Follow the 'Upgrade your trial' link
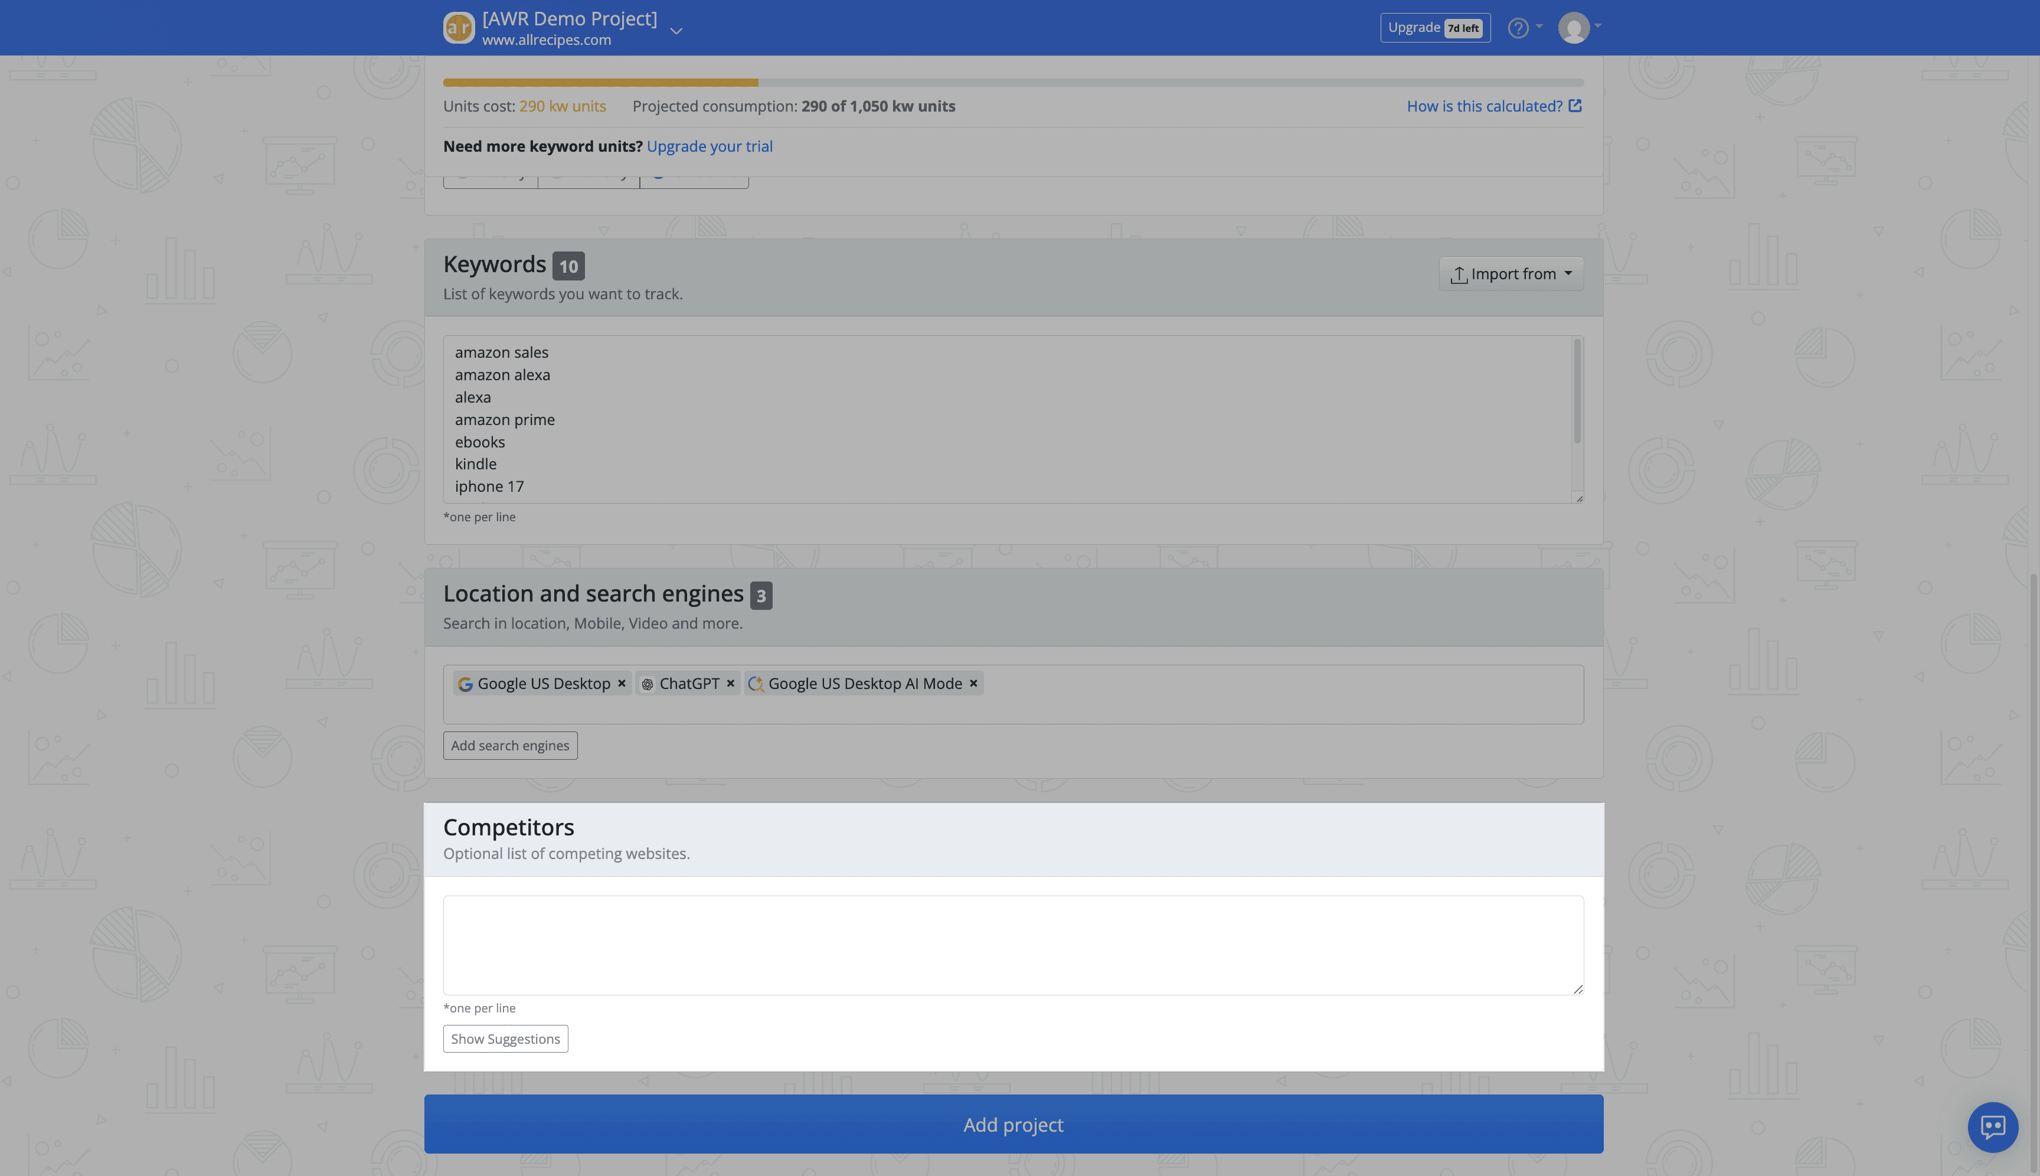2040x1176 pixels. tap(709, 146)
